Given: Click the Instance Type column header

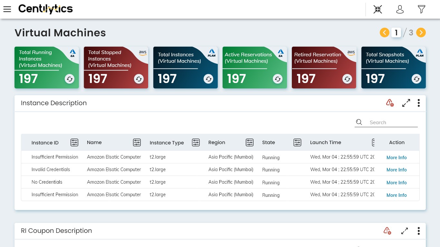Looking at the screenshot, I should pyautogui.click(x=167, y=143).
